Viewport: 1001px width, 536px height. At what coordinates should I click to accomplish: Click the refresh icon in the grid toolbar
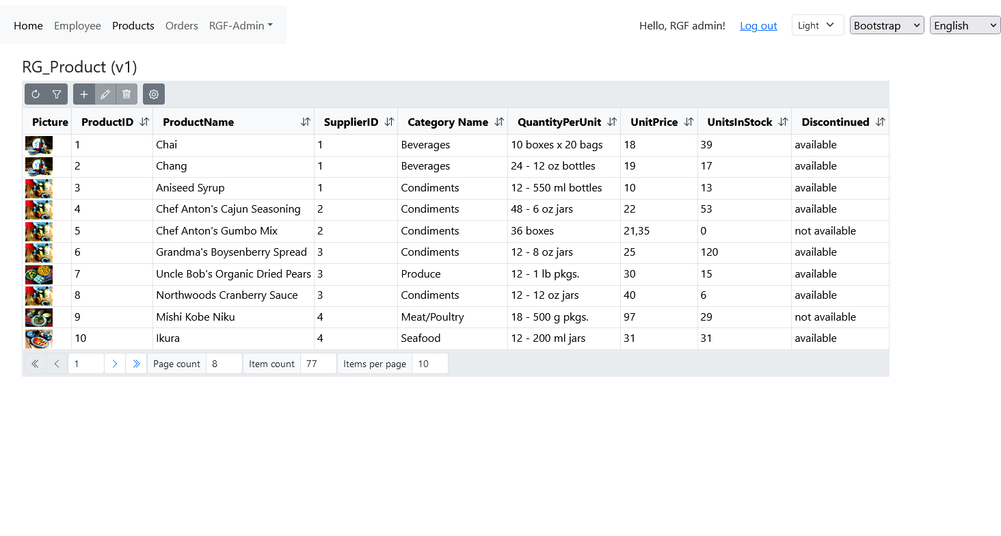click(36, 94)
